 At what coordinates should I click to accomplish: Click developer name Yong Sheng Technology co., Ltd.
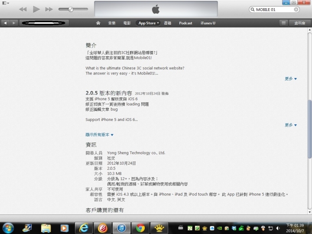pos(136,153)
